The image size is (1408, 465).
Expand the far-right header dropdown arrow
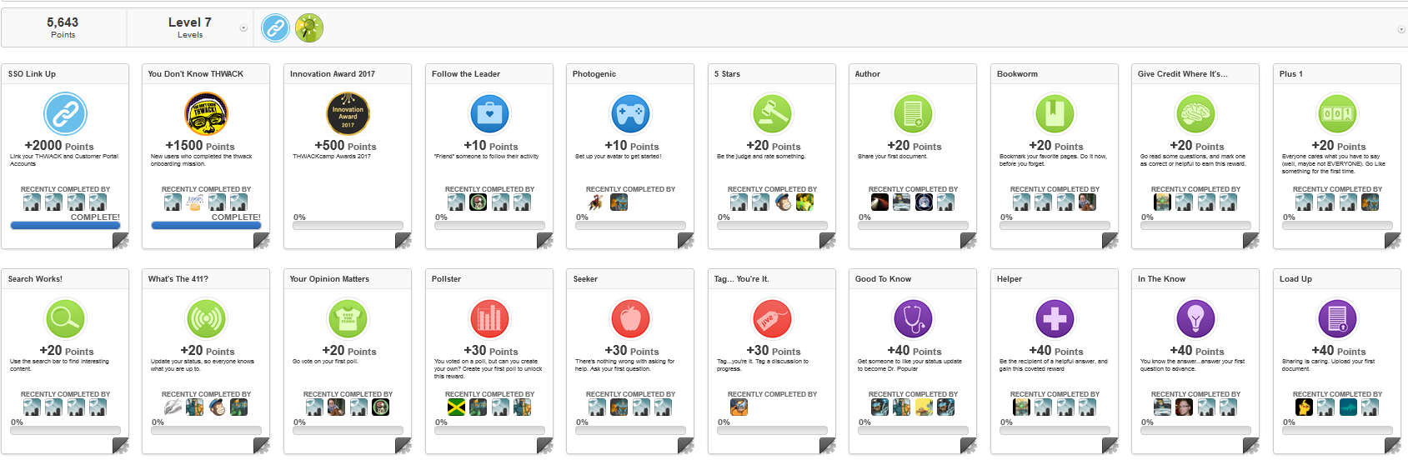coord(1400,30)
